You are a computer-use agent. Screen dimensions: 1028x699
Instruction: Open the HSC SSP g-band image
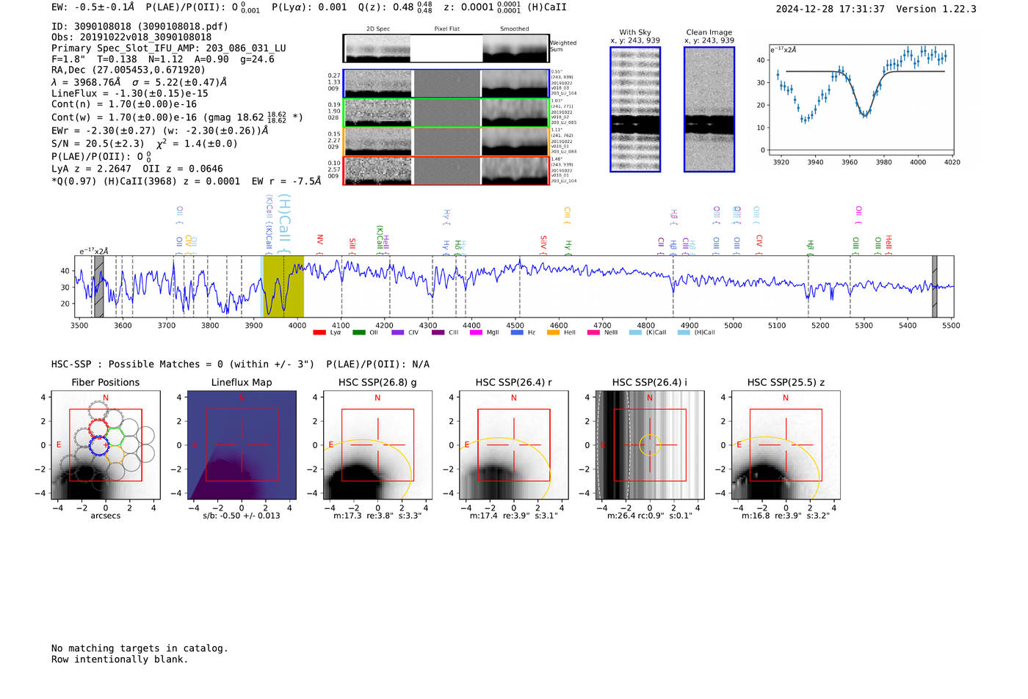point(377,445)
